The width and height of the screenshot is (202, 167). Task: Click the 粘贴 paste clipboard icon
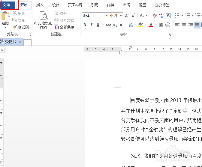point(5,16)
